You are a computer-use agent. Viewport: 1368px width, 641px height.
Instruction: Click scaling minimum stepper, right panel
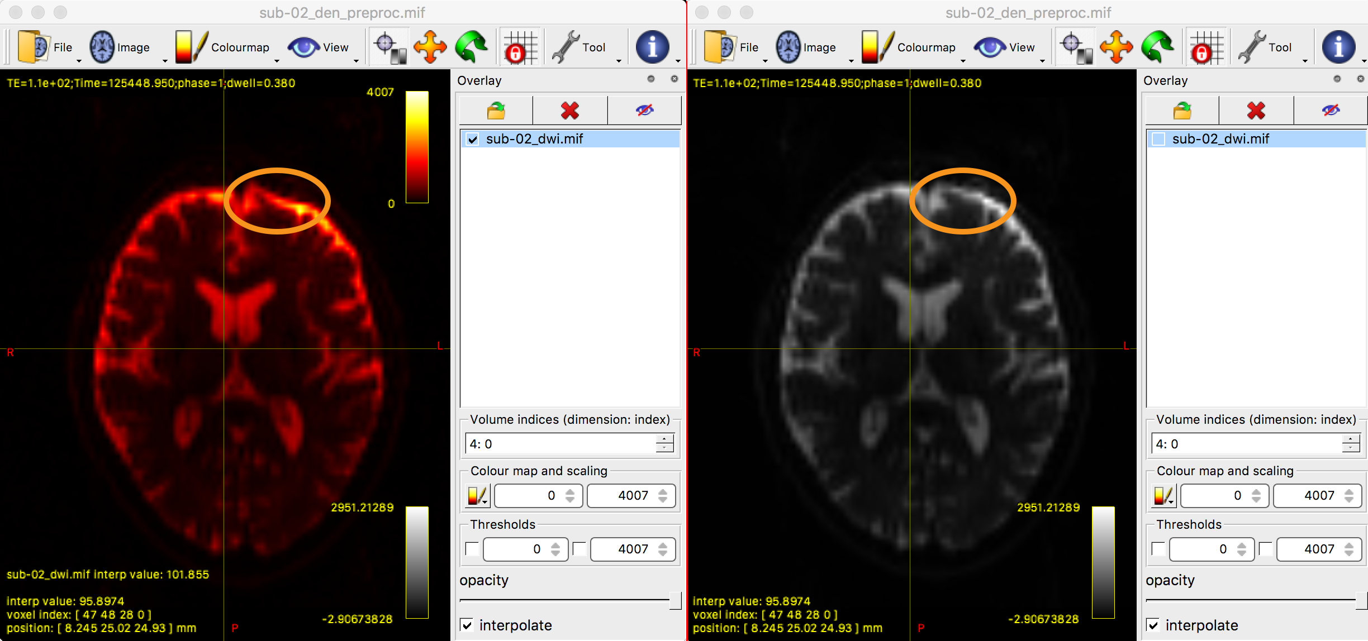point(1256,496)
